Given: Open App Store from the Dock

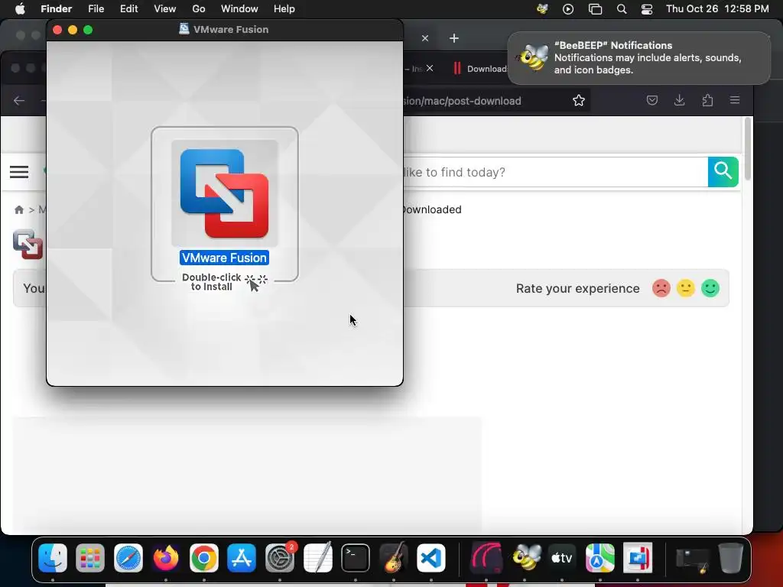Looking at the screenshot, I should 242,558.
